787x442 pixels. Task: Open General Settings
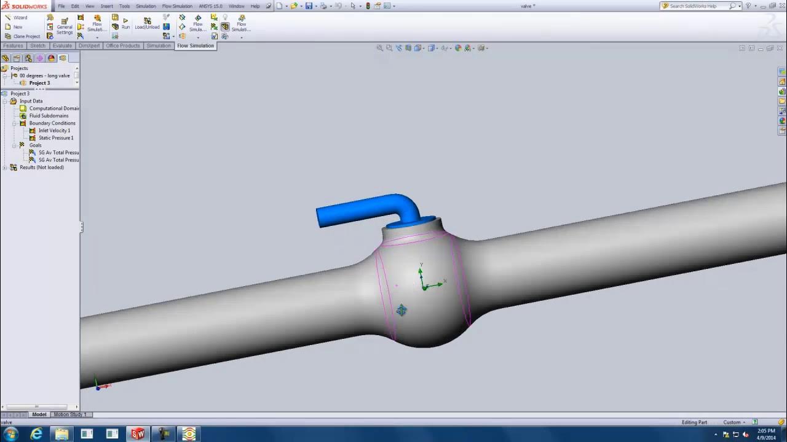click(65, 26)
